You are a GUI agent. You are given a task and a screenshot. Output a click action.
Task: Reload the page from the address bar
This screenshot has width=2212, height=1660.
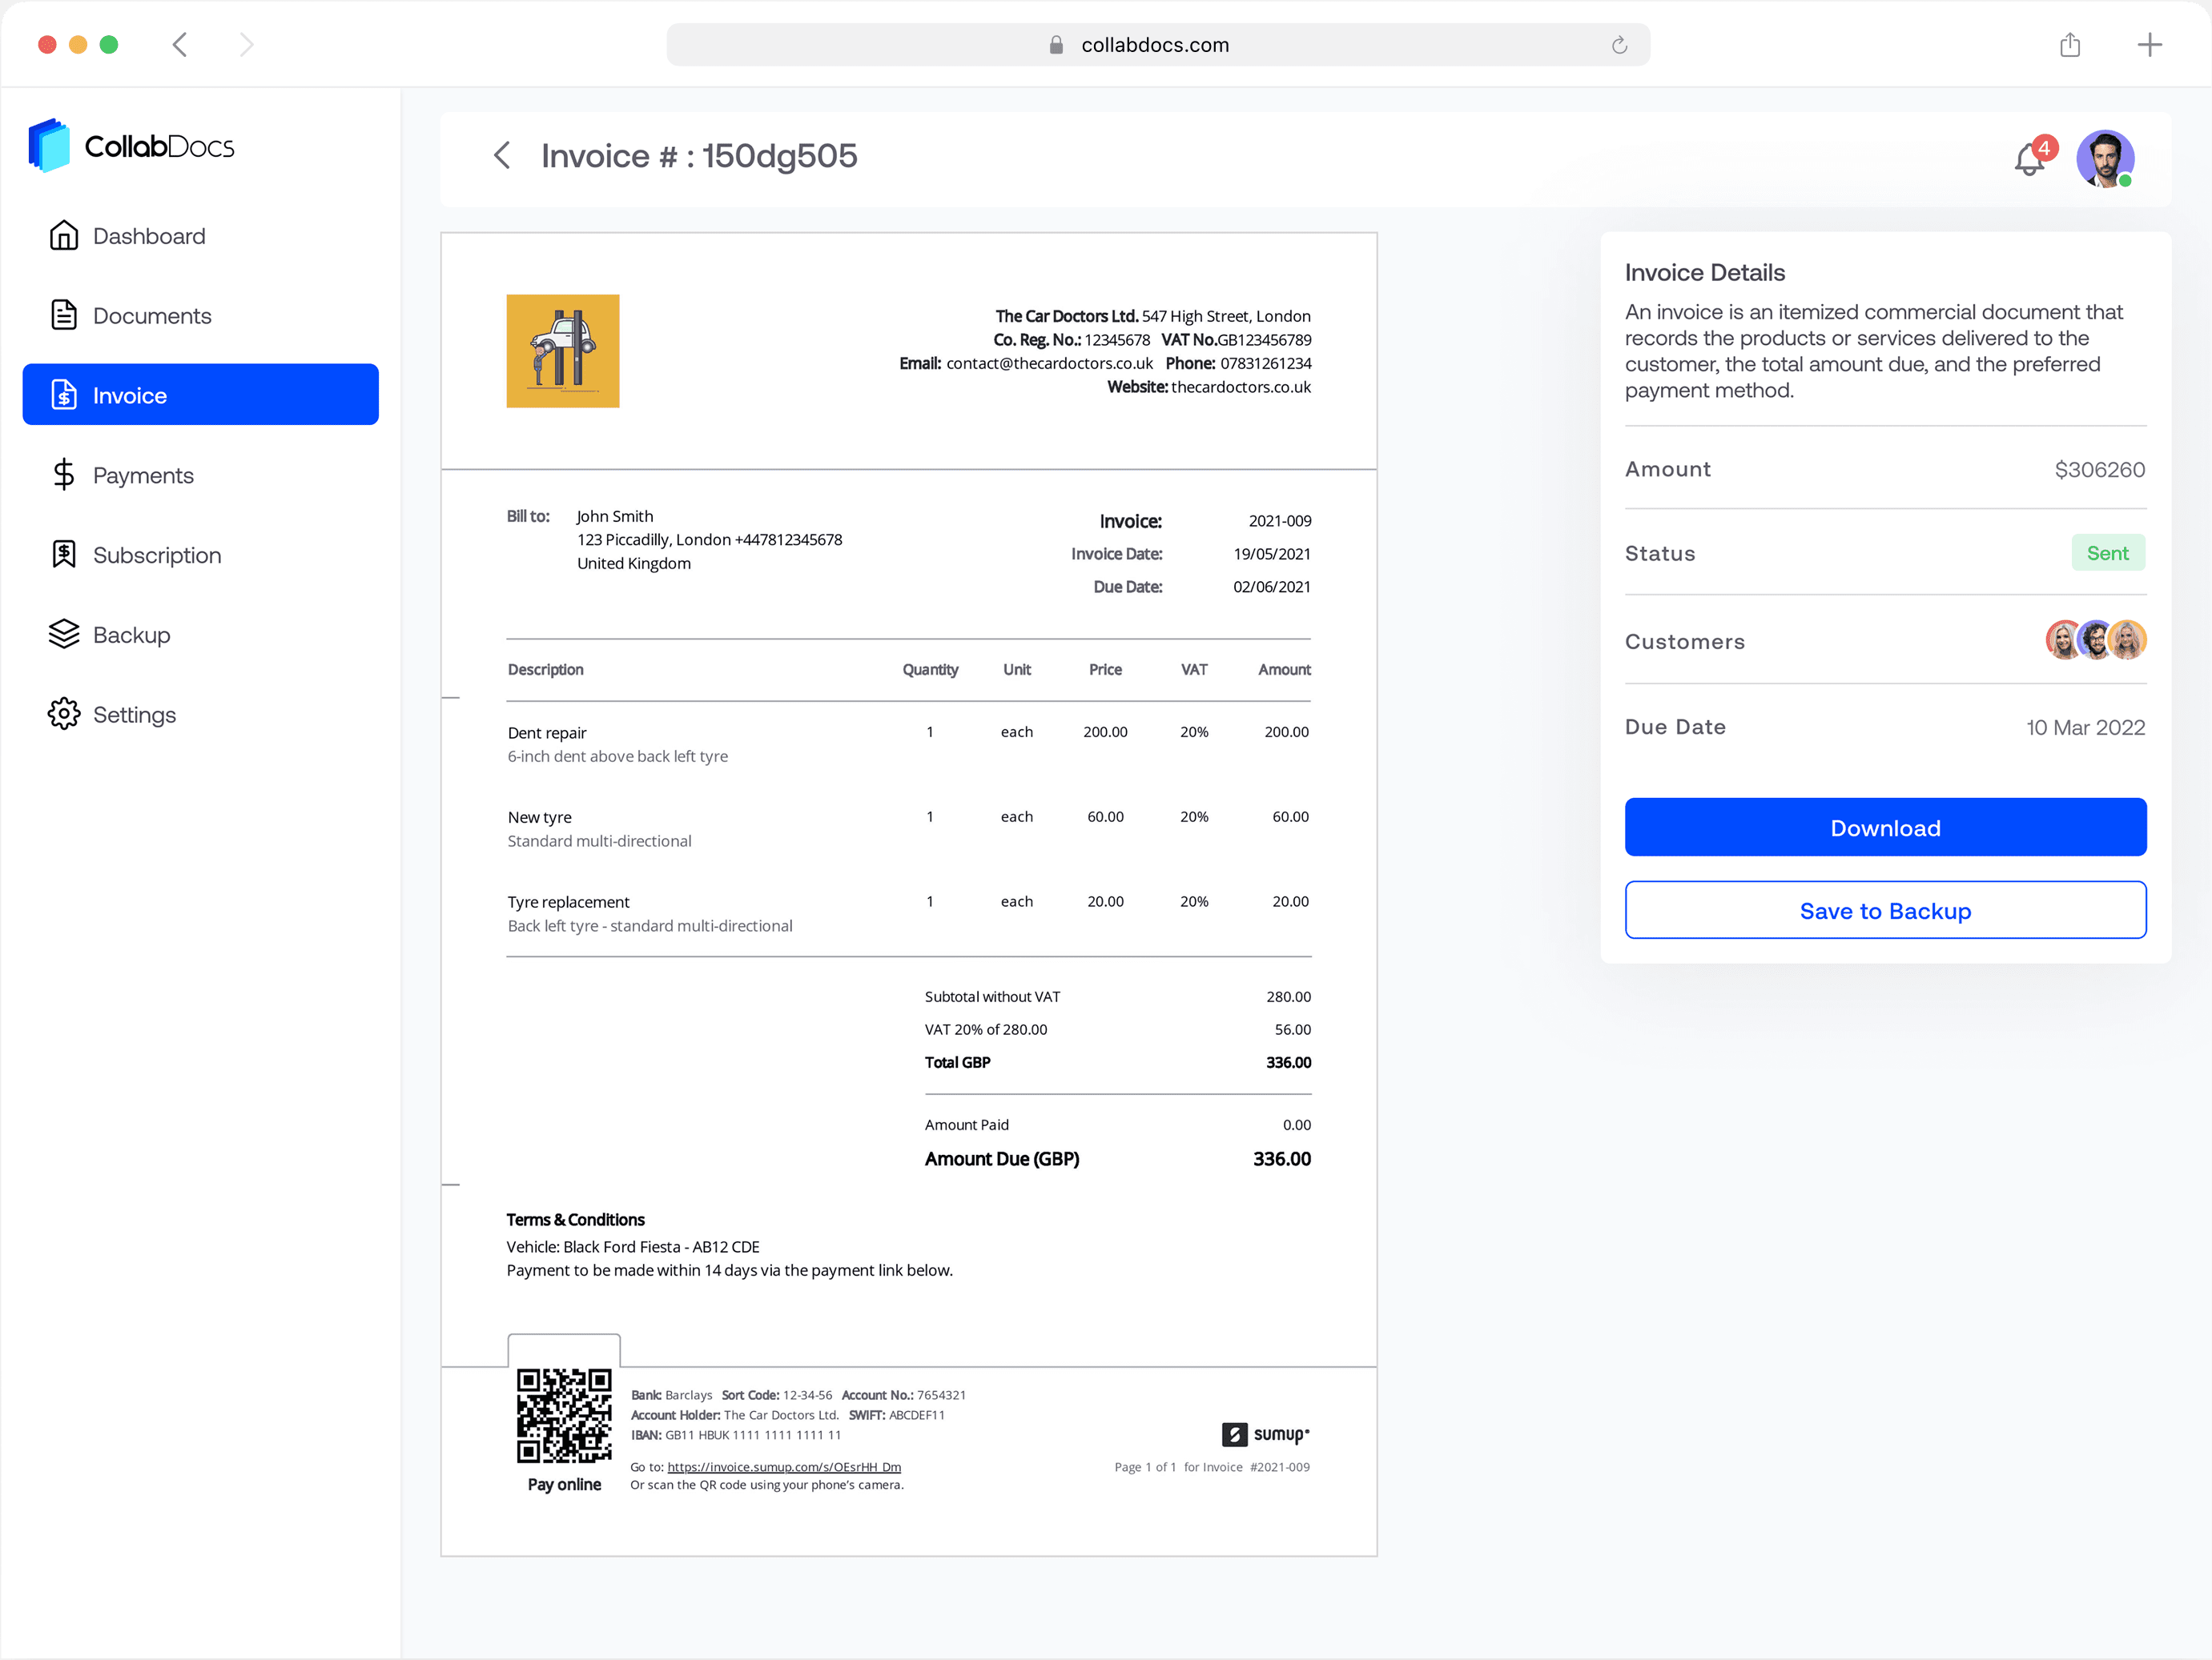(x=1619, y=45)
